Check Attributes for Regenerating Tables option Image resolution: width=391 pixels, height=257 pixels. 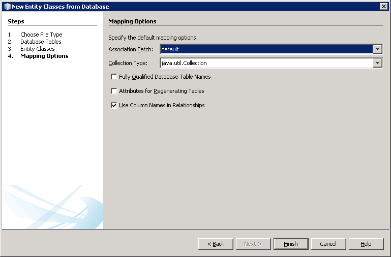pos(114,91)
